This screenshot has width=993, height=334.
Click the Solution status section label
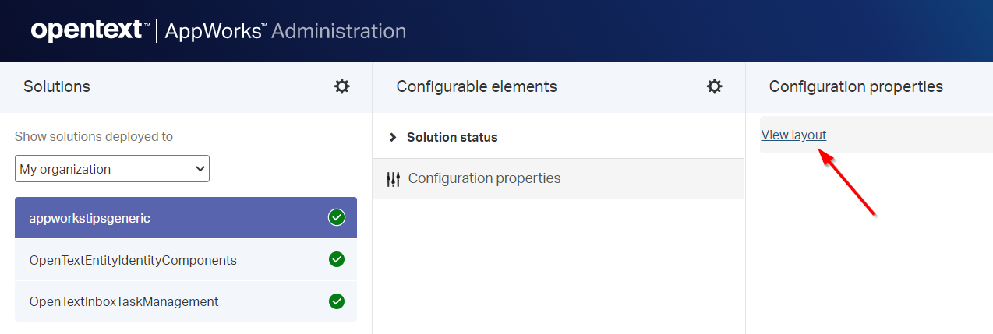[452, 137]
